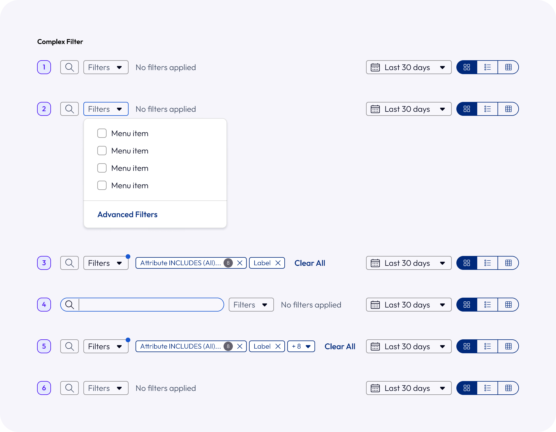The height and width of the screenshot is (432, 556).
Task: Open the Filters dropdown in row 1
Action: tap(106, 67)
